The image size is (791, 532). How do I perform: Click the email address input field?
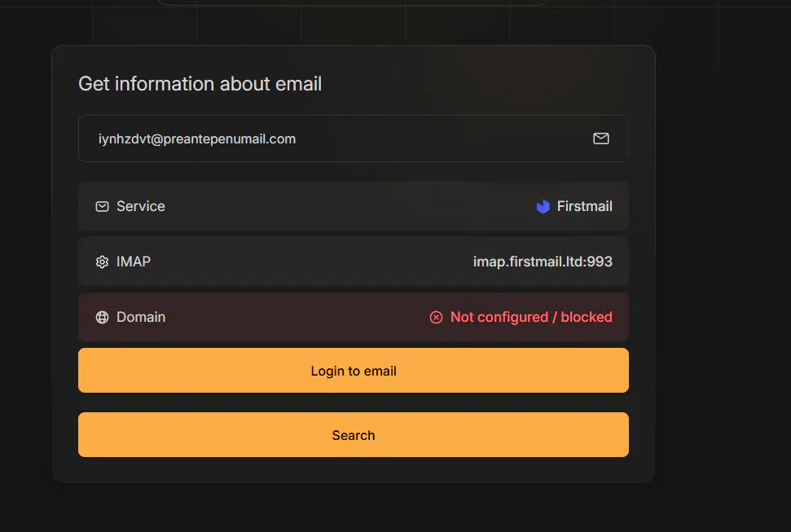tap(353, 138)
